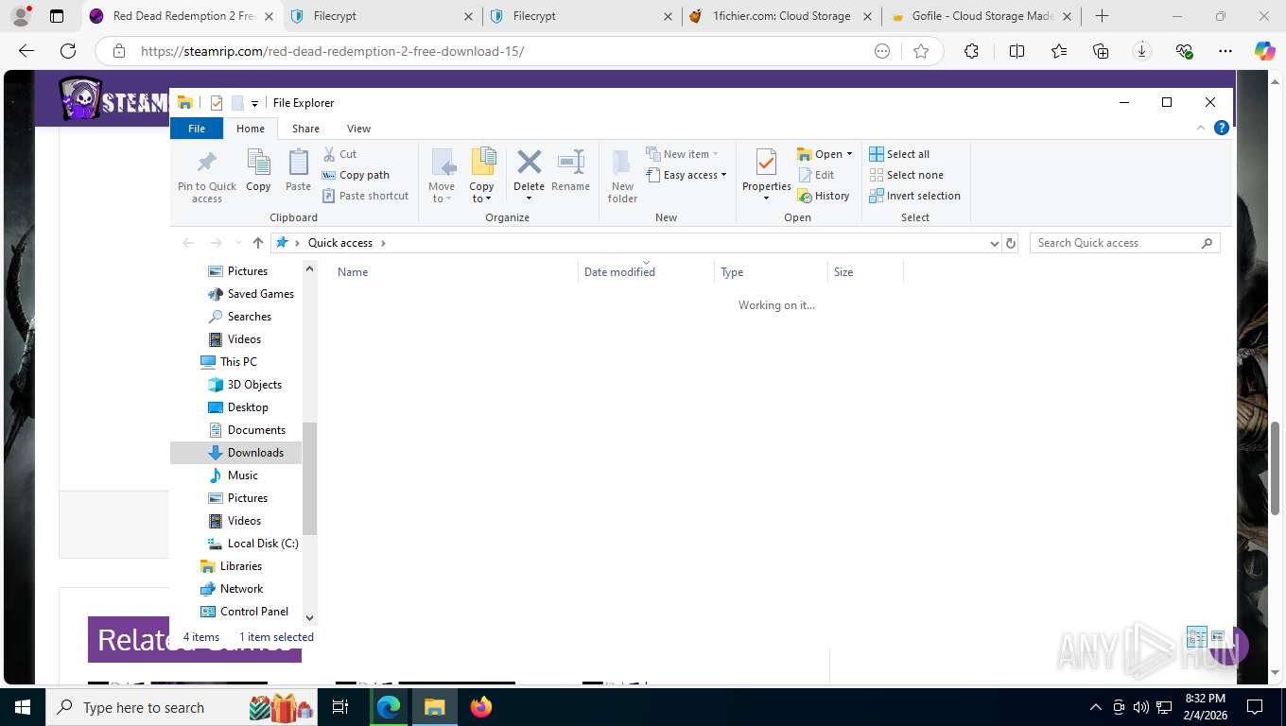
Task: Open the Open button dropdown arrow
Action: click(849, 154)
